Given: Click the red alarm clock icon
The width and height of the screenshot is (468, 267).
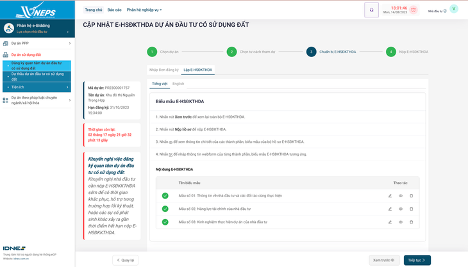Looking at the screenshot, I should [x=414, y=10].
